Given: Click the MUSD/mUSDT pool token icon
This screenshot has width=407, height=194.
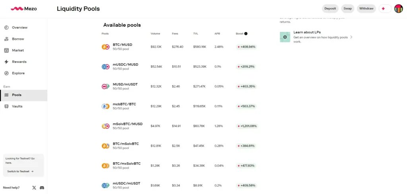Looking at the screenshot, I should (105, 87).
